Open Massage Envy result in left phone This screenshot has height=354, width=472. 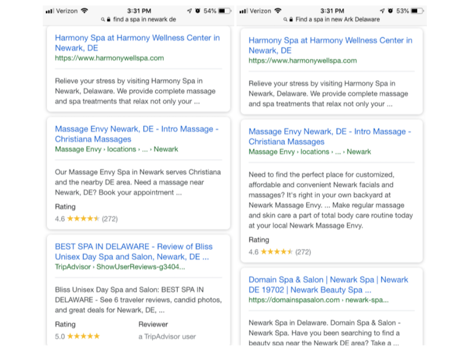point(137,134)
